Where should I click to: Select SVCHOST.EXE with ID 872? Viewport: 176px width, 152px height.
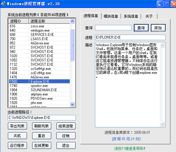(x=39, y=47)
